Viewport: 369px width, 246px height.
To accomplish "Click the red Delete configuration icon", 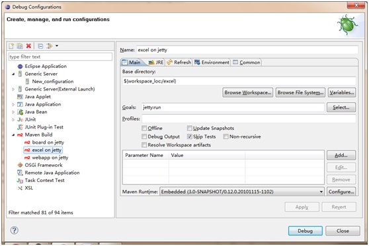I will (x=28, y=46).
